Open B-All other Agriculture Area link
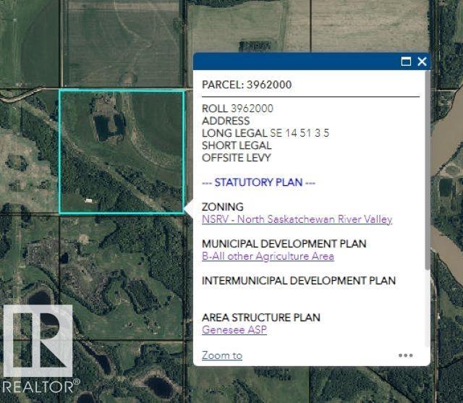The width and height of the screenshot is (463, 403). (x=268, y=256)
